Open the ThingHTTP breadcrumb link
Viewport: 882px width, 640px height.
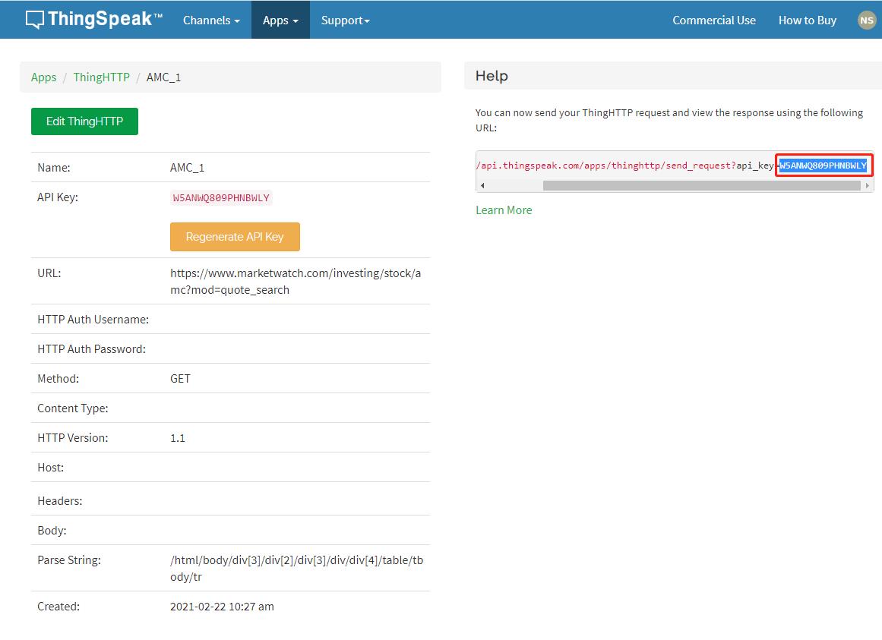pyautogui.click(x=101, y=77)
